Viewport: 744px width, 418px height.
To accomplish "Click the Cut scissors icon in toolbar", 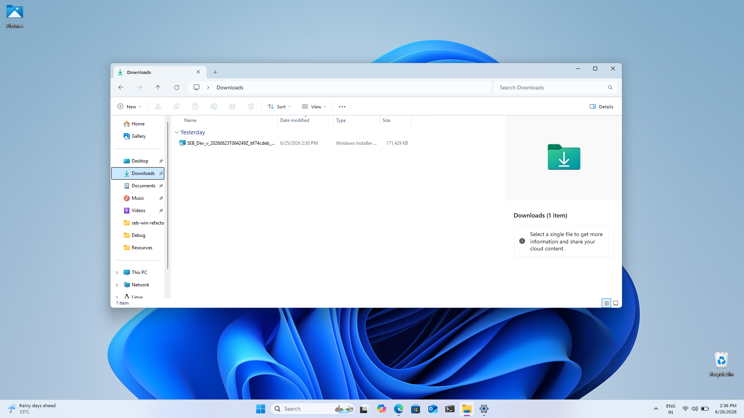I will [158, 106].
